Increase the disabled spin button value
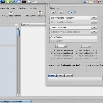Viewport: 103px width, 103px height. point(89,45)
